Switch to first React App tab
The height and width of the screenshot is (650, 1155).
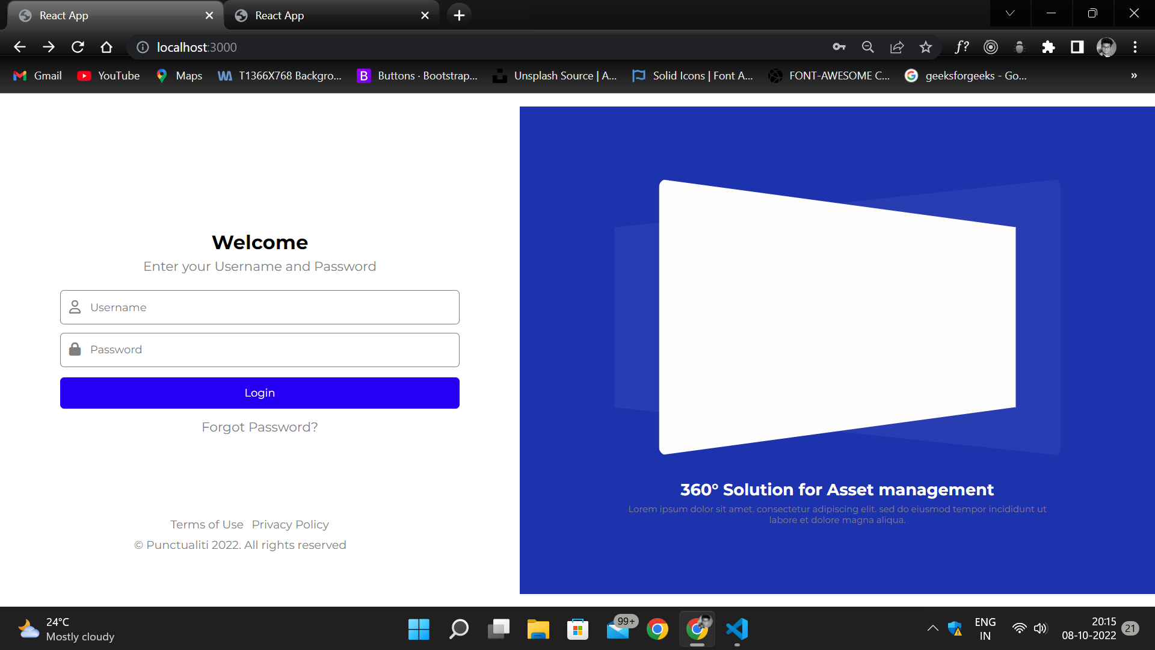point(114,16)
